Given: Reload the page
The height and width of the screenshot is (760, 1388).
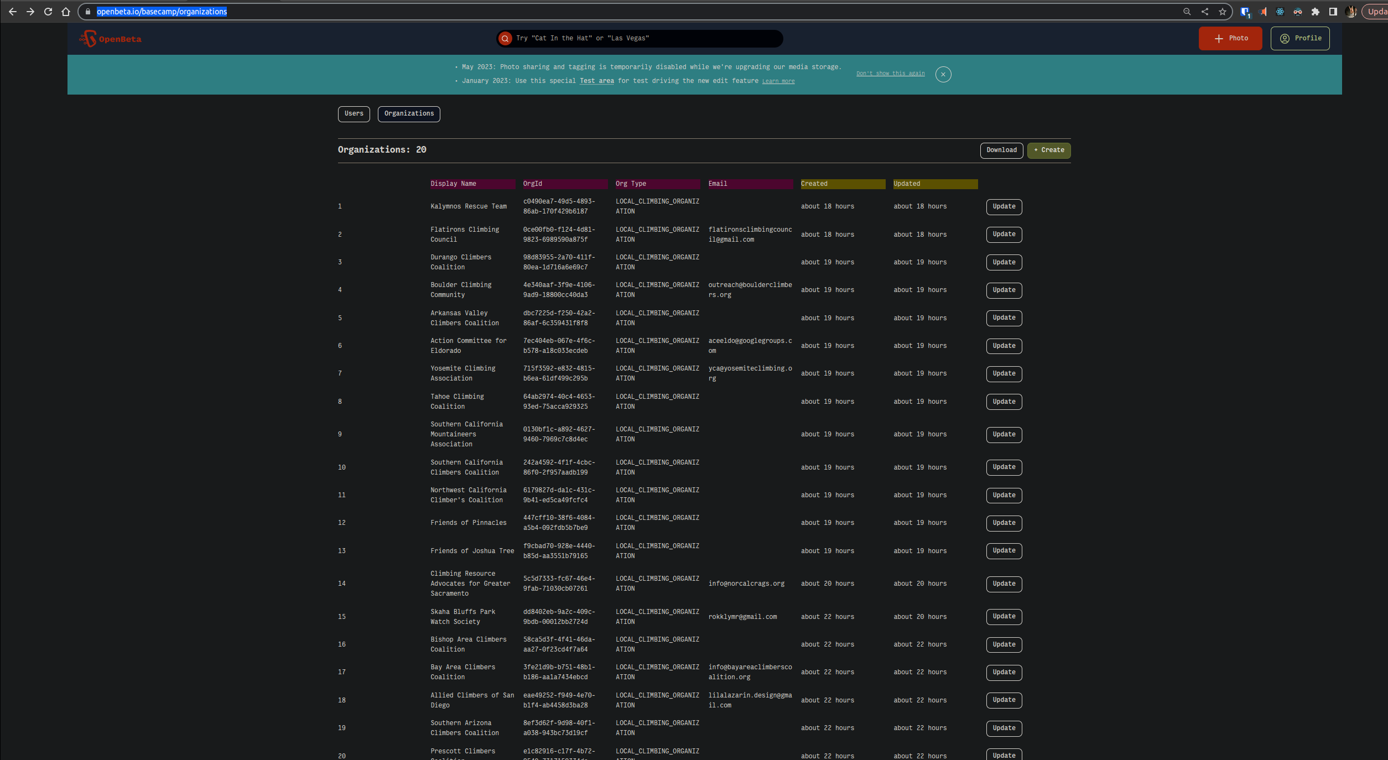Looking at the screenshot, I should coord(48,11).
